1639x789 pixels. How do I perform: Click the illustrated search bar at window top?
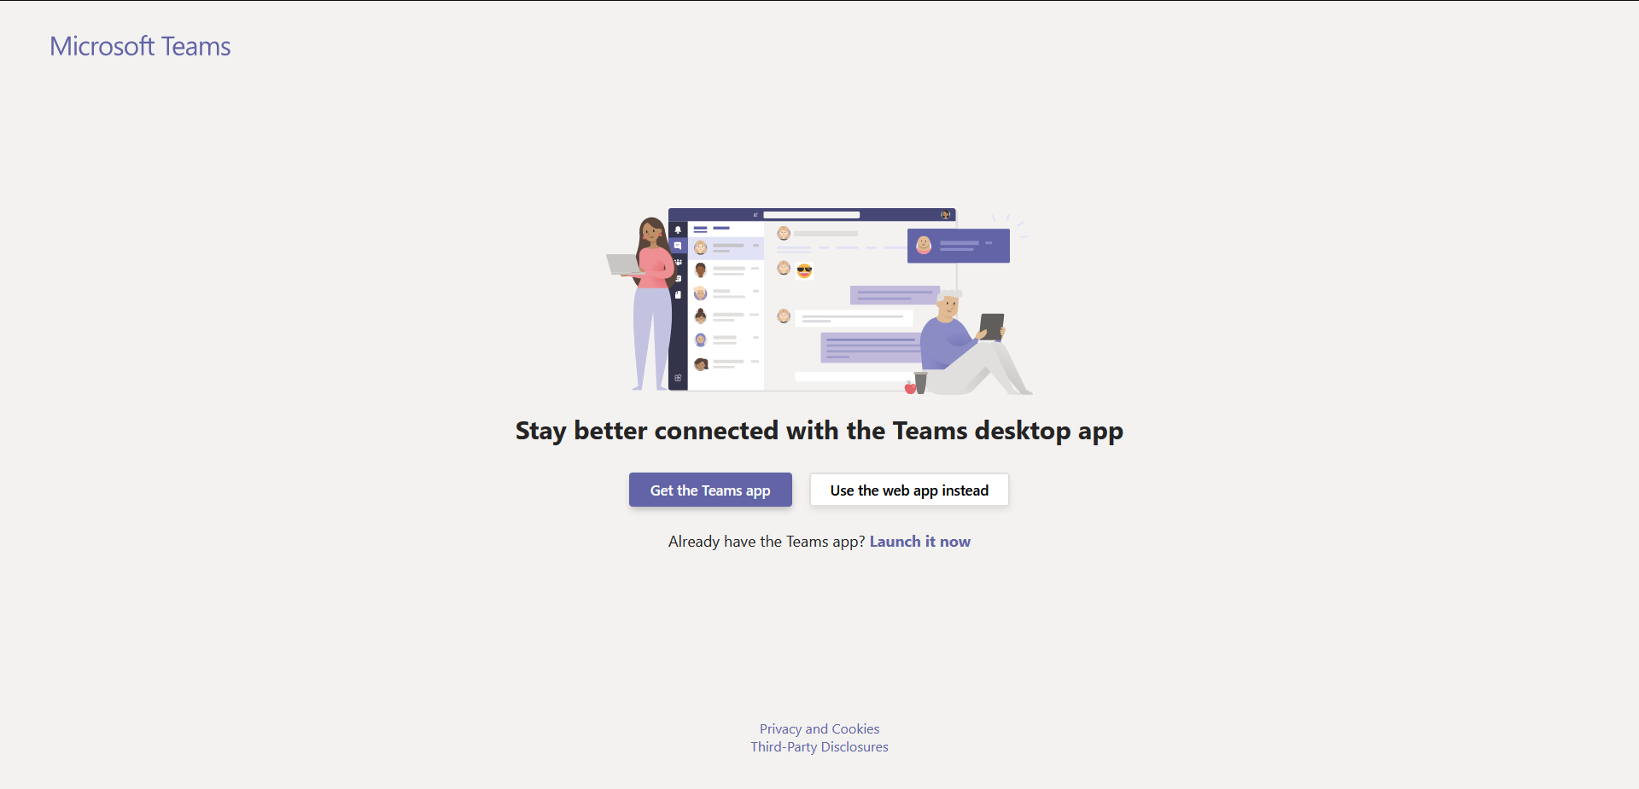click(811, 215)
